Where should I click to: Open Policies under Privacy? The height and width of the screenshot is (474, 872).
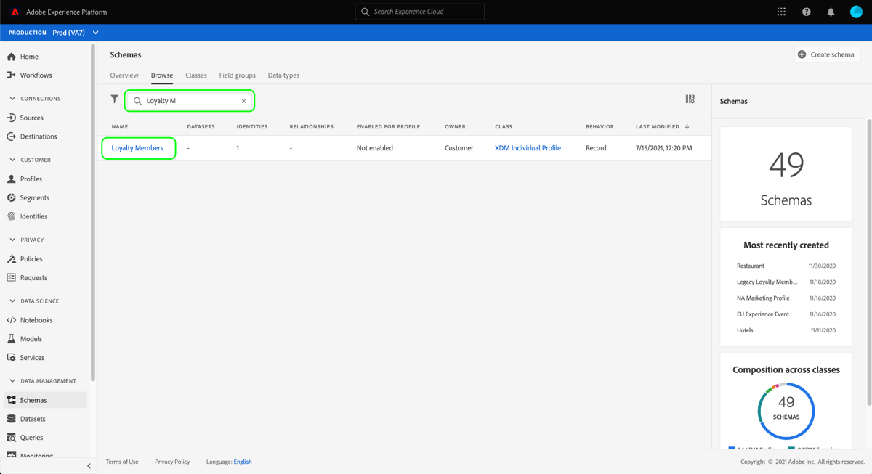coord(32,258)
